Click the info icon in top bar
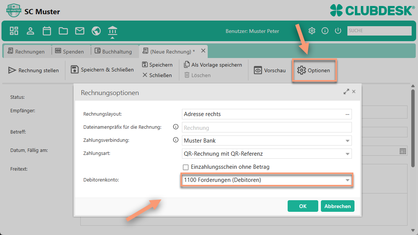 click(325, 31)
